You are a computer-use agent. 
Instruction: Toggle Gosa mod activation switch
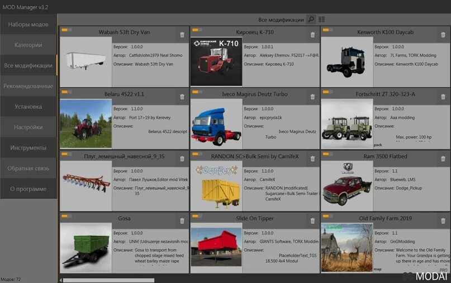(x=67, y=216)
